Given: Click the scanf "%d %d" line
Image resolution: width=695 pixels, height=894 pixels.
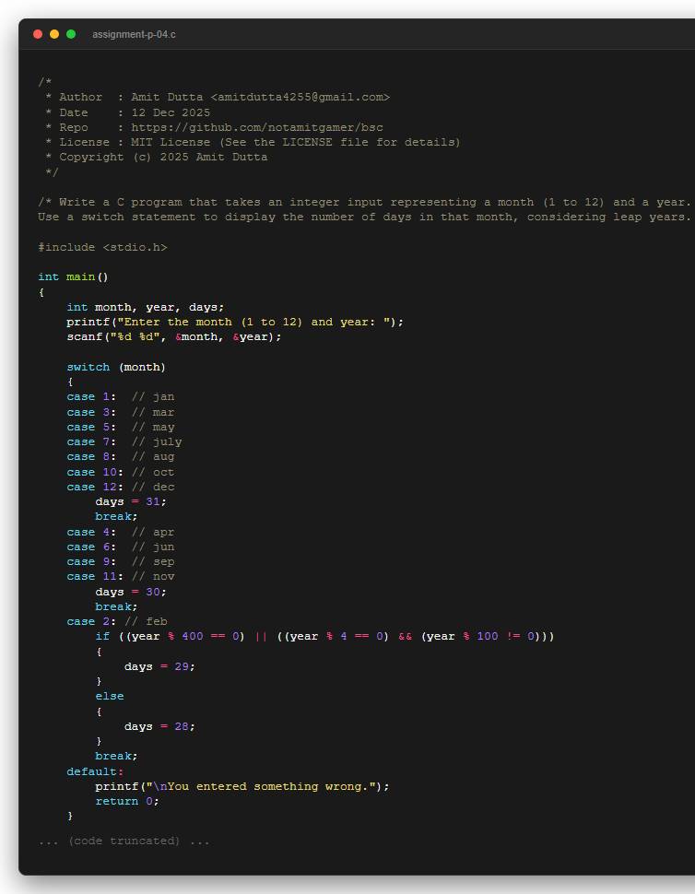Looking at the screenshot, I should tap(174, 336).
